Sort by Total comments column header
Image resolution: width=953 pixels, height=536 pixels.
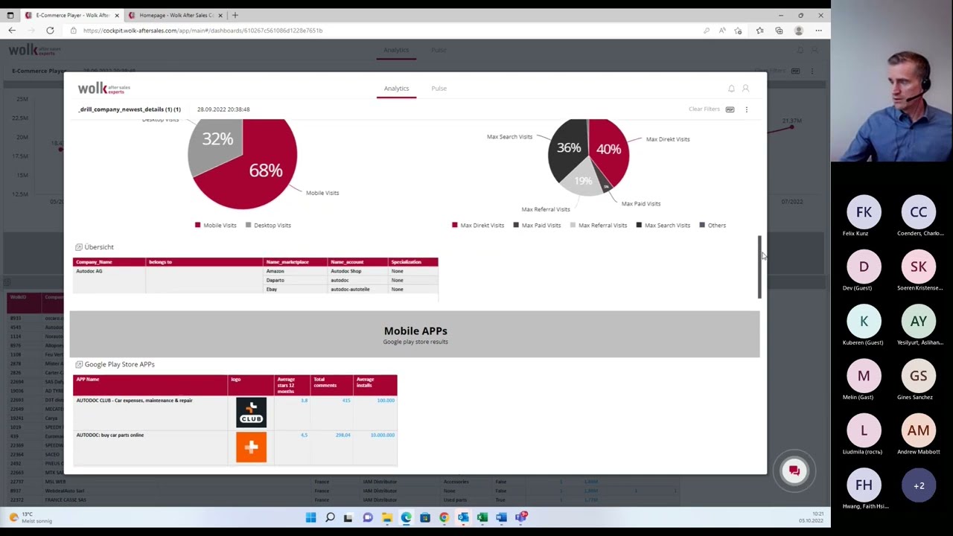point(331,385)
